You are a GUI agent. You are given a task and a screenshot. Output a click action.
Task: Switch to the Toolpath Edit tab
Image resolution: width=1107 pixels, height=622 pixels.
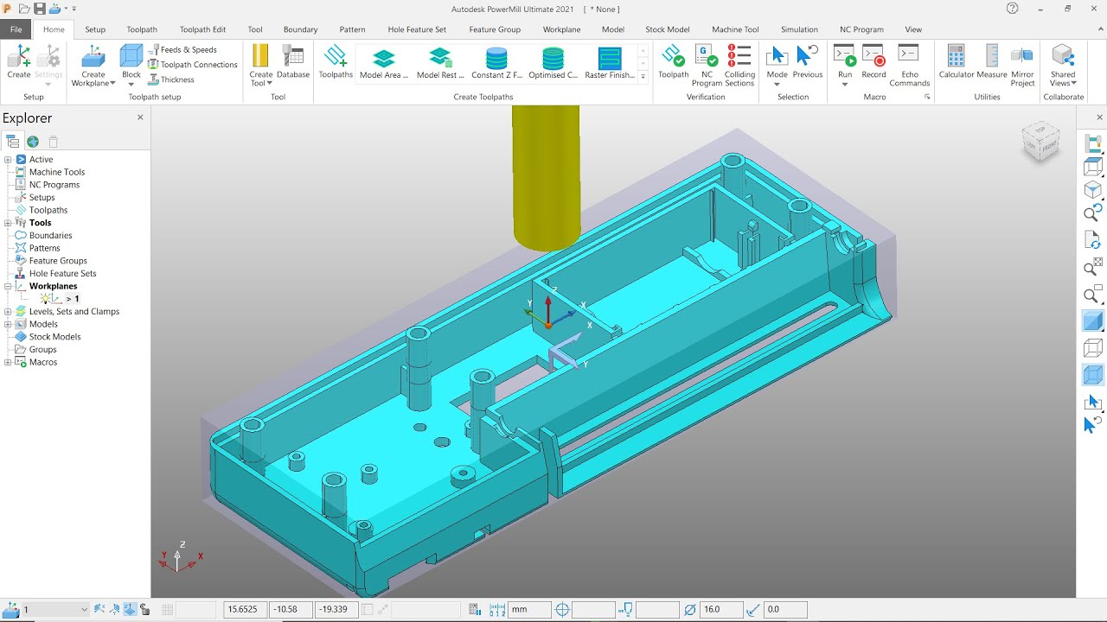(x=202, y=29)
